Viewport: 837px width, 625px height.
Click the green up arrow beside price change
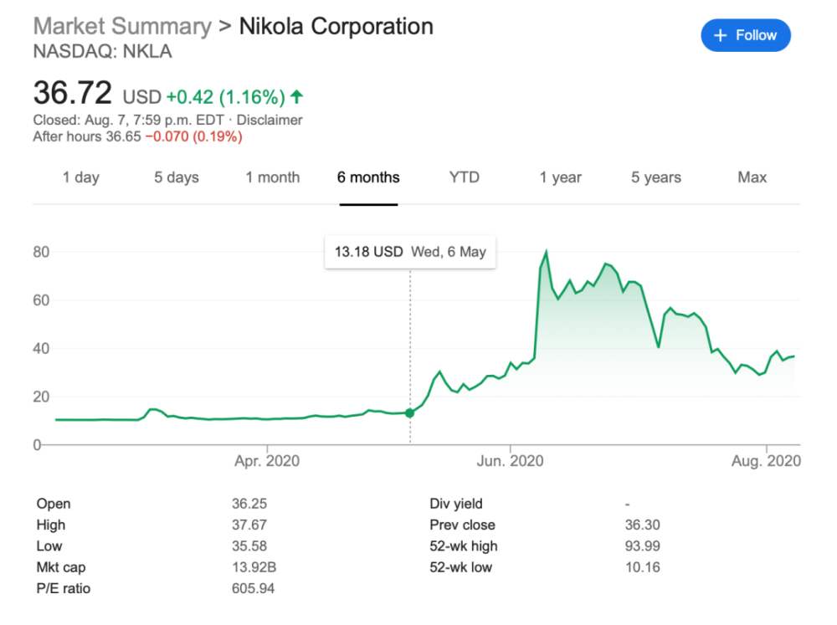[x=298, y=95]
